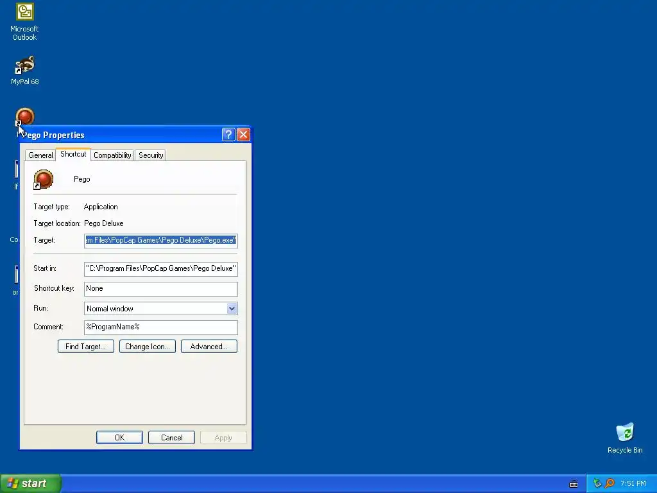The height and width of the screenshot is (493, 657).
Task: Confirm with the OK button
Action: tap(119, 438)
